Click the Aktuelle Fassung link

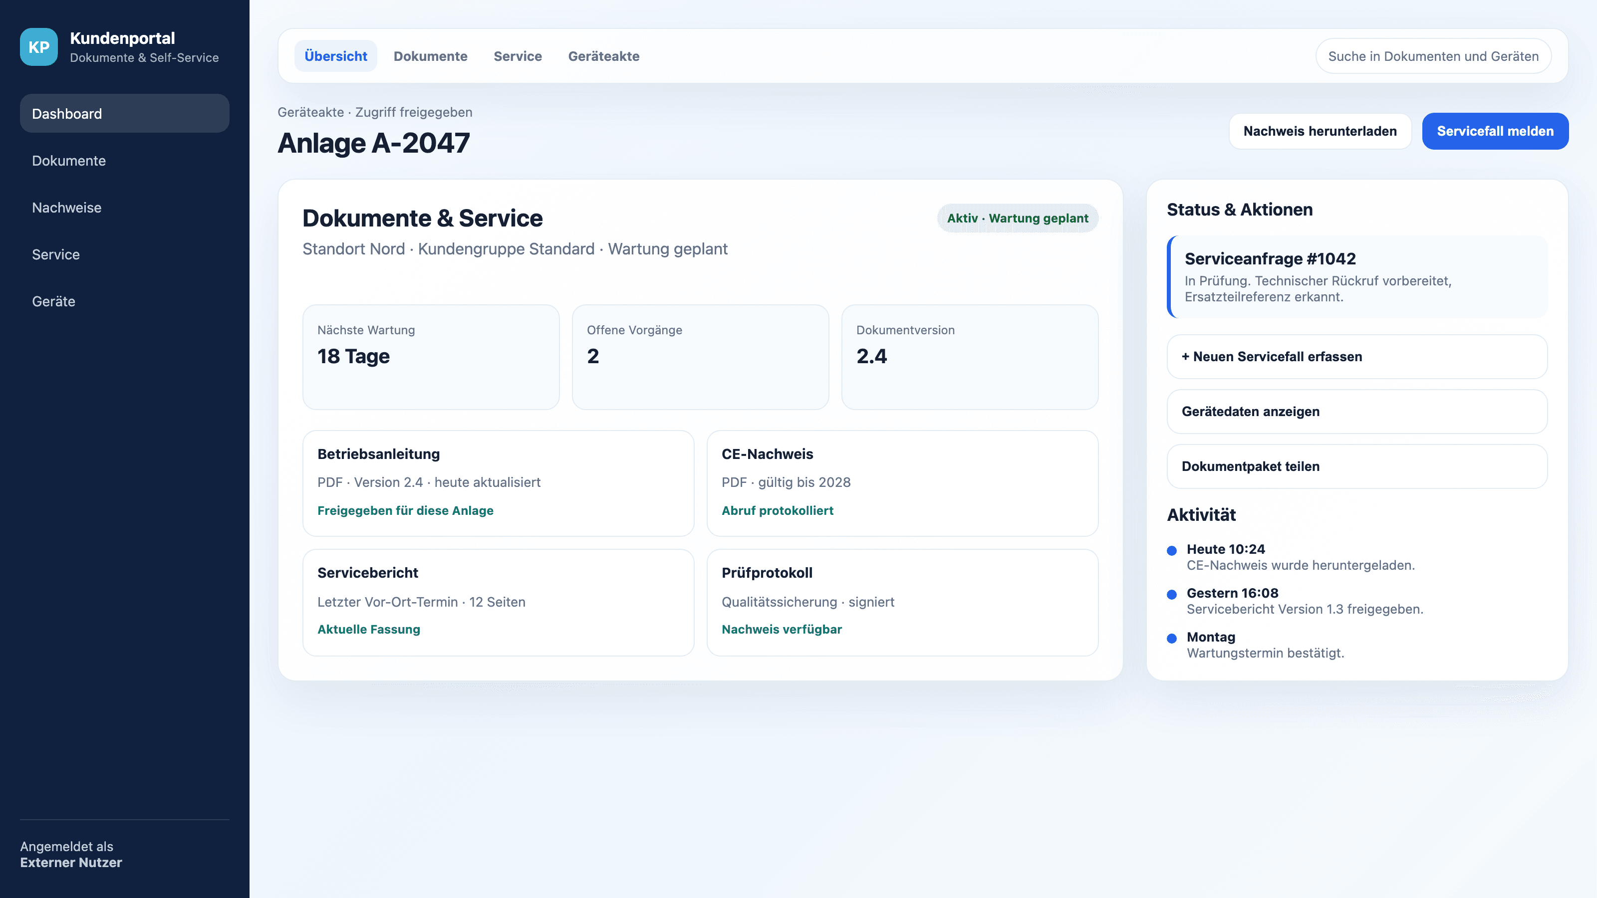(369, 629)
